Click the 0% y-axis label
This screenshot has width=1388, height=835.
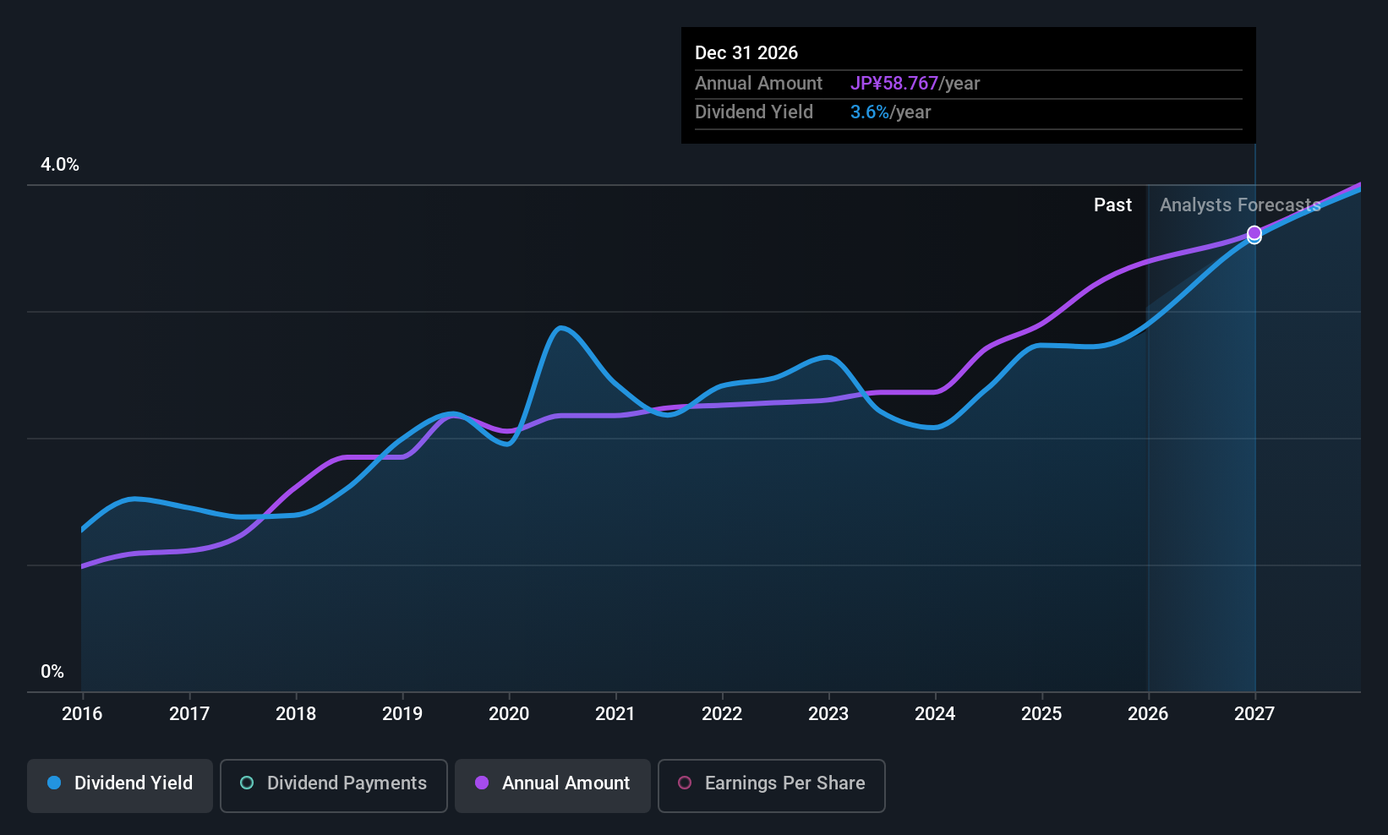pyautogui.click(x=52, y=672)
